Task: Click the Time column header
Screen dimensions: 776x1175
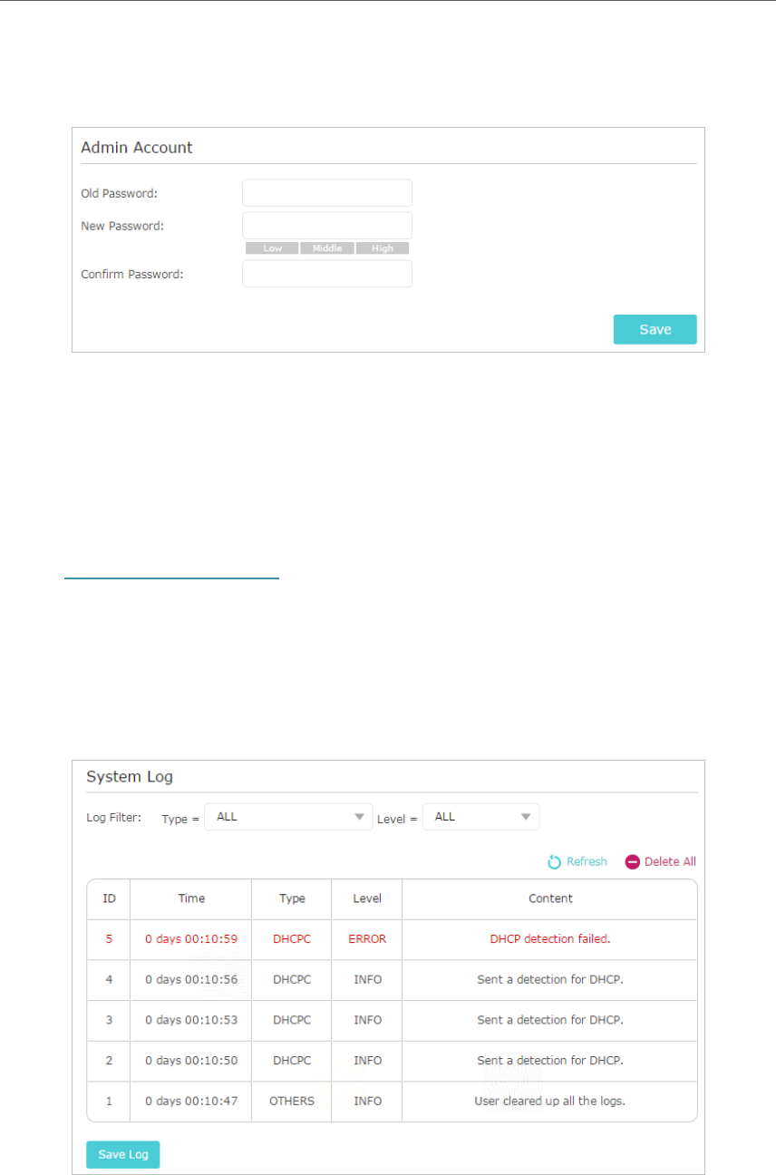Action: 191,898
